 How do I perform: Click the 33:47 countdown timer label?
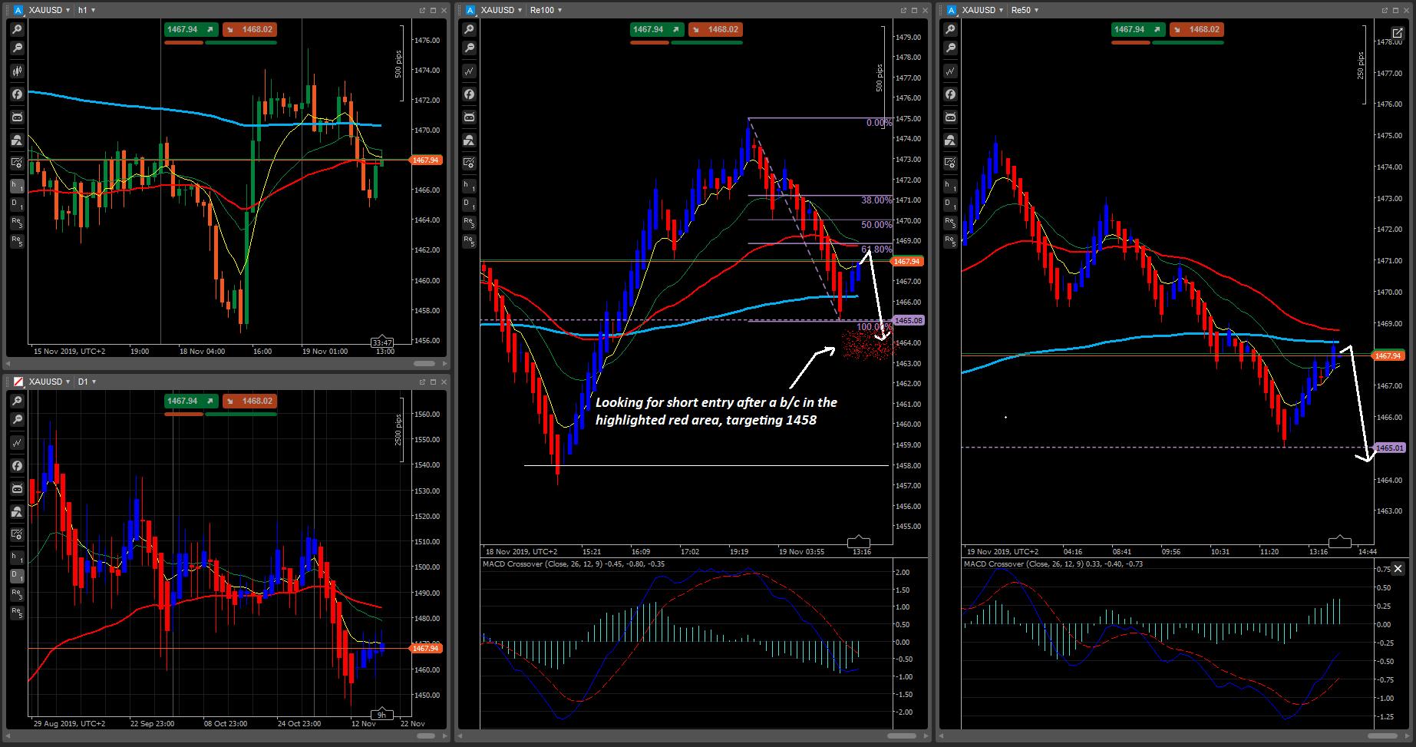(382, 342)
